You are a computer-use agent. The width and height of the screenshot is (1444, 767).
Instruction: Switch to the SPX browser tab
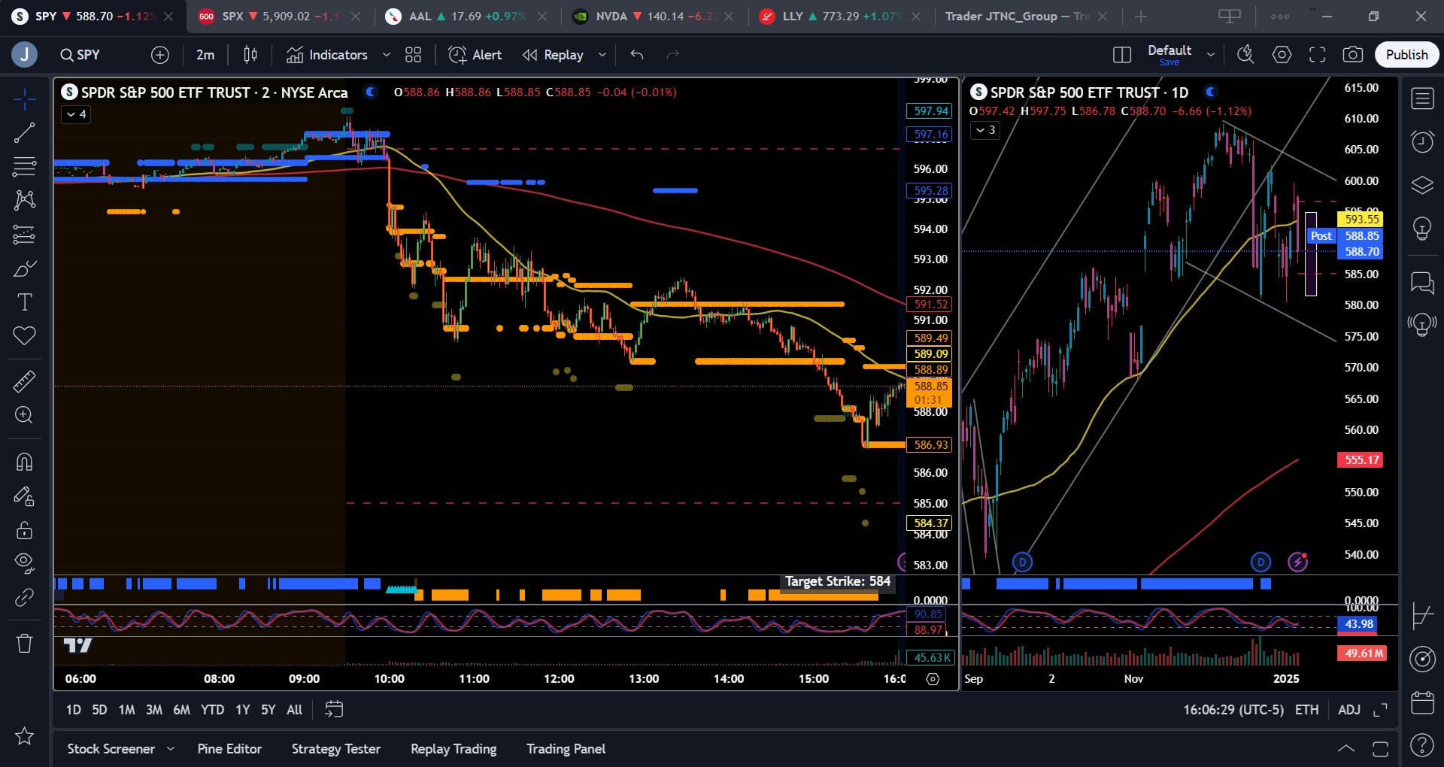coord(279,17)
